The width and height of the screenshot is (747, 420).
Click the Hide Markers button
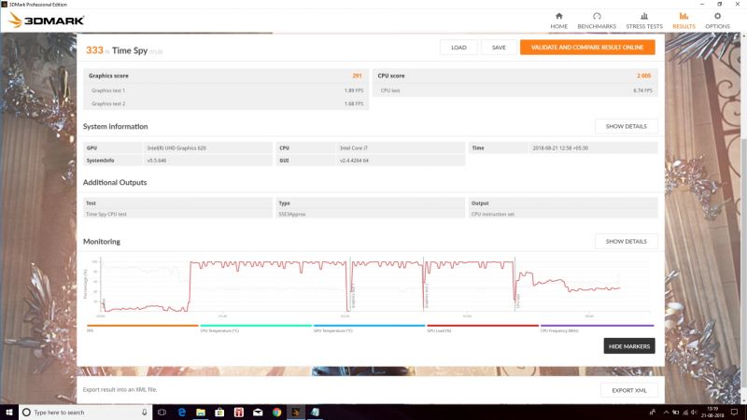click(x=628, y=346)
